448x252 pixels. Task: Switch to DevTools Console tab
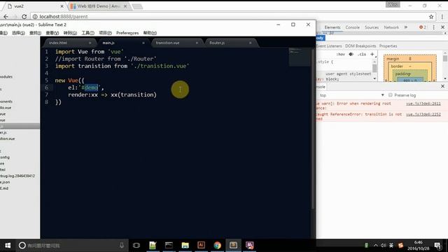tap(353, 27)
